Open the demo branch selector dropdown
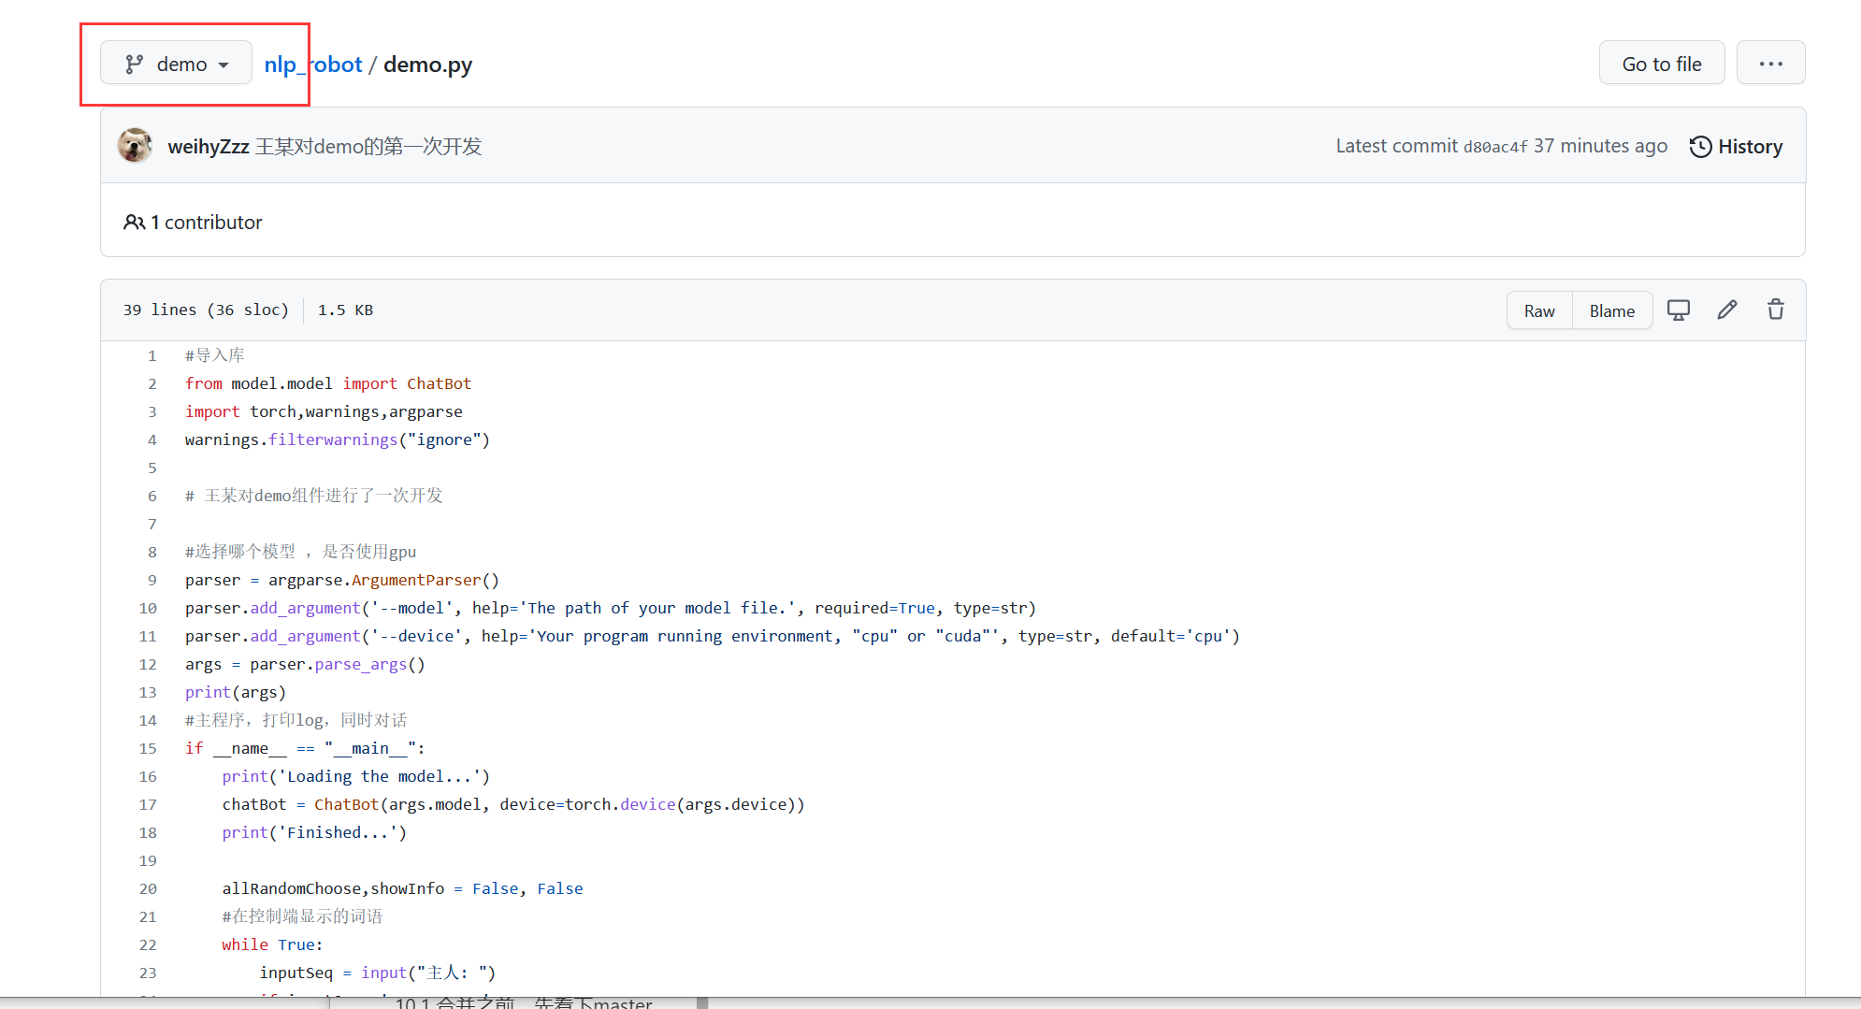Image resolution: width=1861 pixels, height=1009 pixels. [x=177, y=64]
